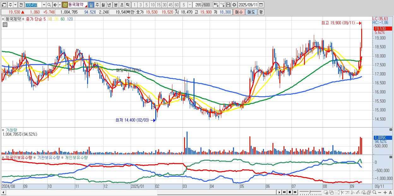Open chart settings gear icon
This screenshot has height=196, width=394.
point(234,5)
